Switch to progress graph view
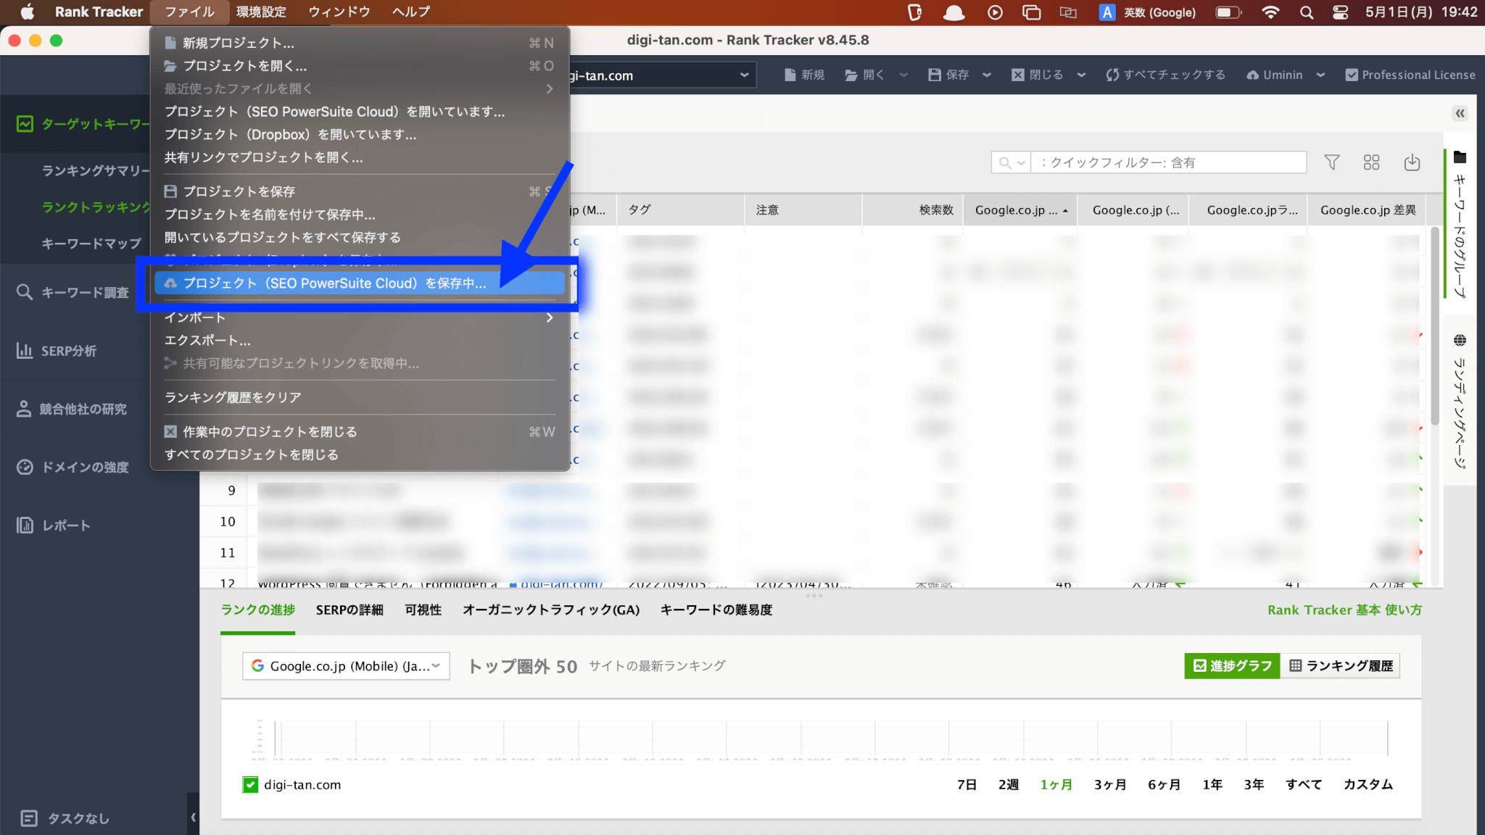The height and width of the screenshot is (835, 1485). (x=1232, y=665)
